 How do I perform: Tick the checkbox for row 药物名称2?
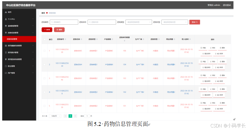tap(45, 92)
